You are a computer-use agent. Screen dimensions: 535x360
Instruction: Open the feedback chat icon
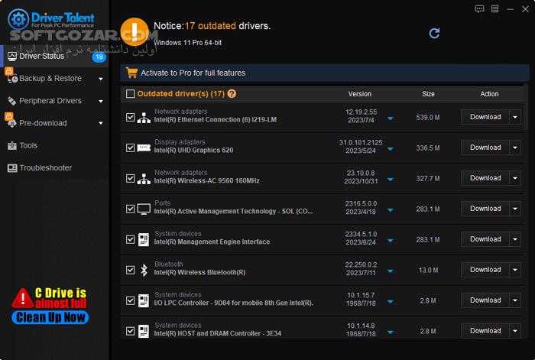[x=479, y=9]
